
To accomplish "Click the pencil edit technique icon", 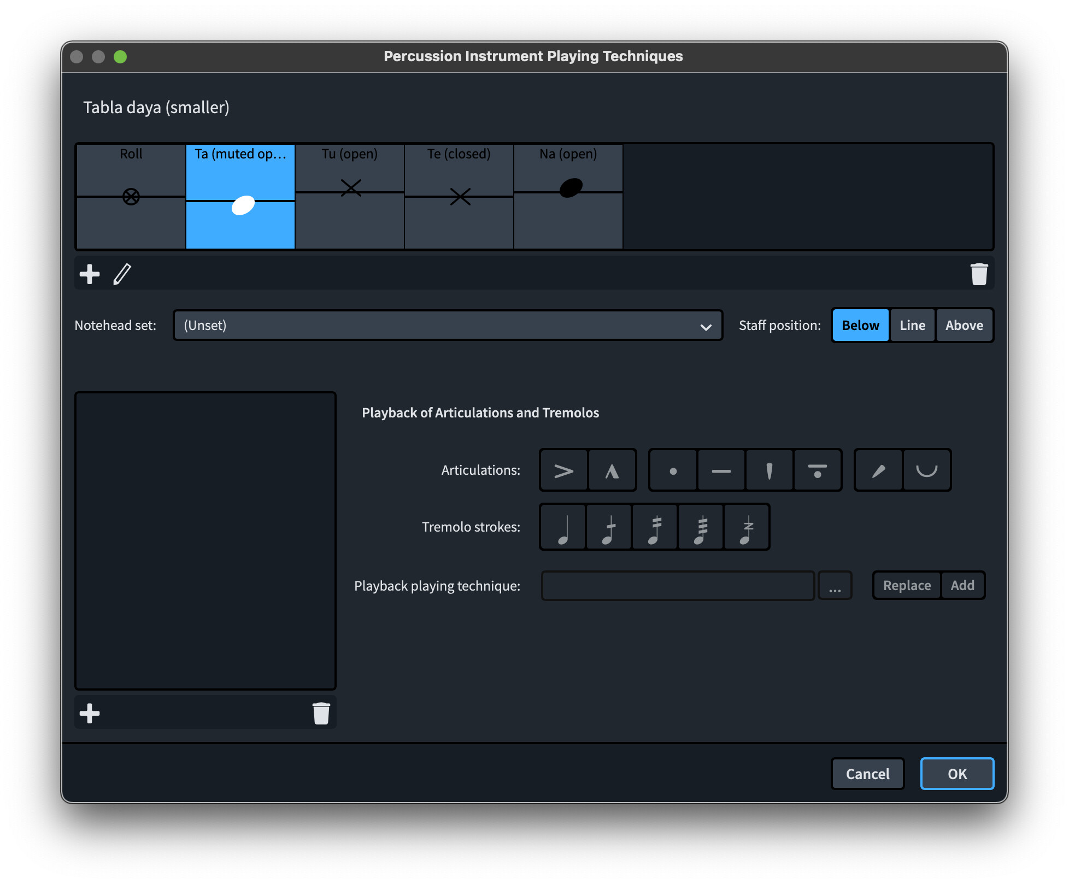I will click(x=122, y=274).
